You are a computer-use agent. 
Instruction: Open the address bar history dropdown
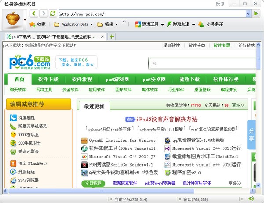pyautogui.click(x=248, y=14)
